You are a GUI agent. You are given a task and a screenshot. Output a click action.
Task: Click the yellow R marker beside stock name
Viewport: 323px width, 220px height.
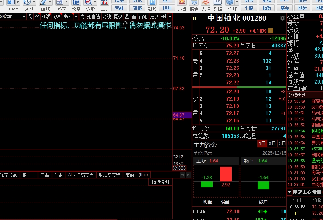(x=195, y=18)
